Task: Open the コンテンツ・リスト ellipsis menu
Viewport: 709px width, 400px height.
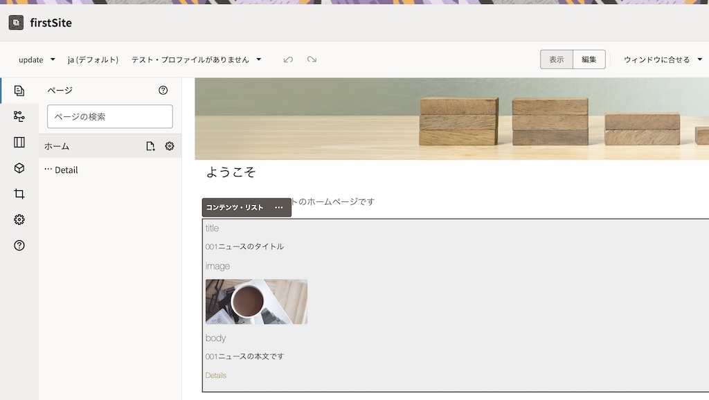Action: (278, 208)
